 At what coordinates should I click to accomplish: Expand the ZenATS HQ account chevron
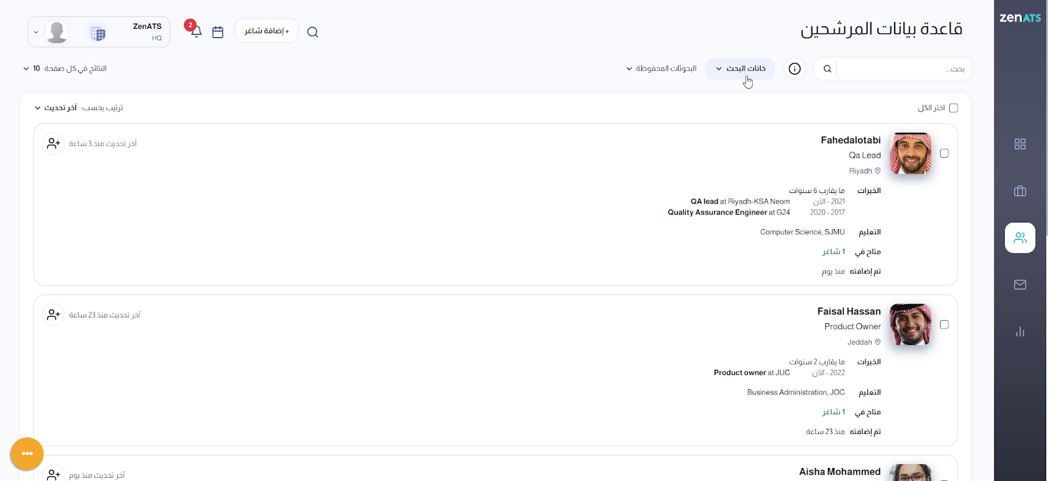pyautogui.click(x=35, y=32)
